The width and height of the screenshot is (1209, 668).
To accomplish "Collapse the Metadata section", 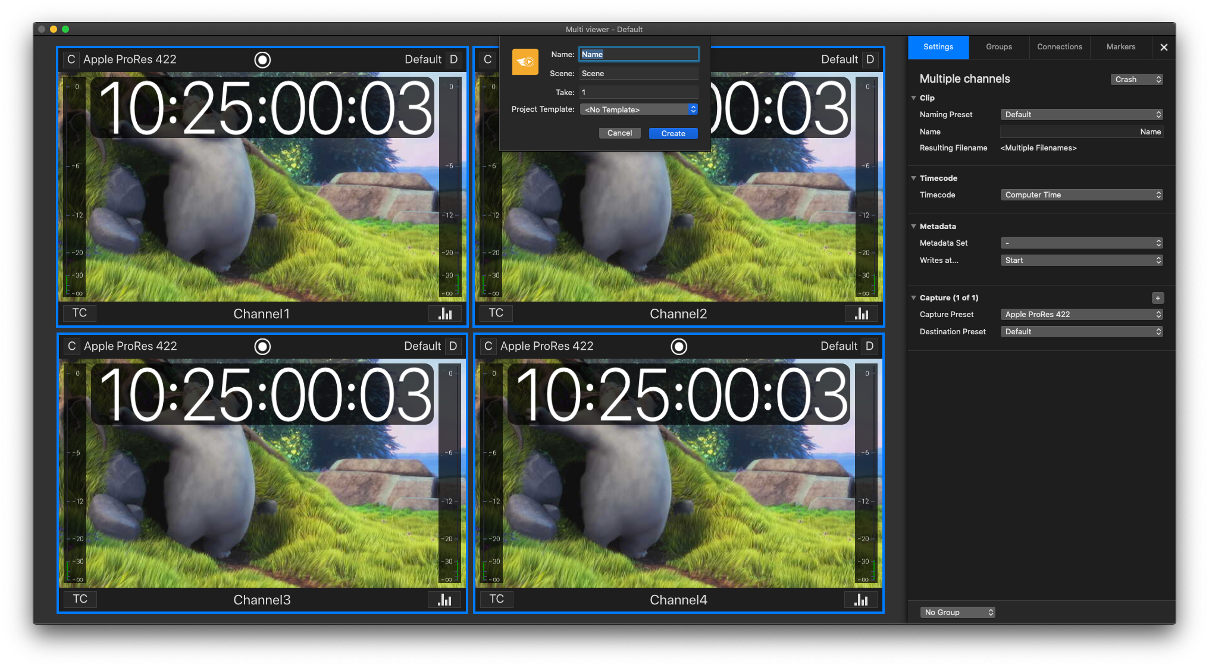I will pos(914,226).
